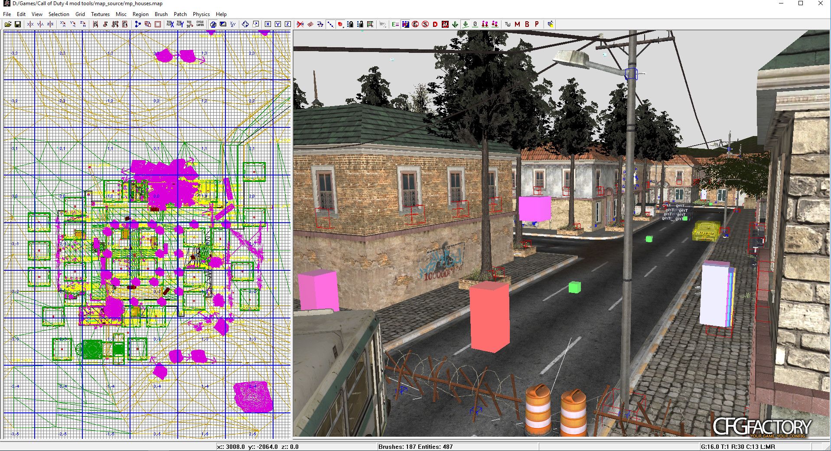The width and height of the screenshot is (831, 451).
Task: Open the red stacked squares dropdown button
Action: [x=340, y=24]
